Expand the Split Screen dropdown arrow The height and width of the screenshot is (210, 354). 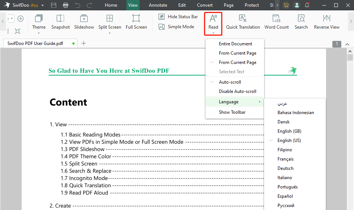[x=110, y=33]
